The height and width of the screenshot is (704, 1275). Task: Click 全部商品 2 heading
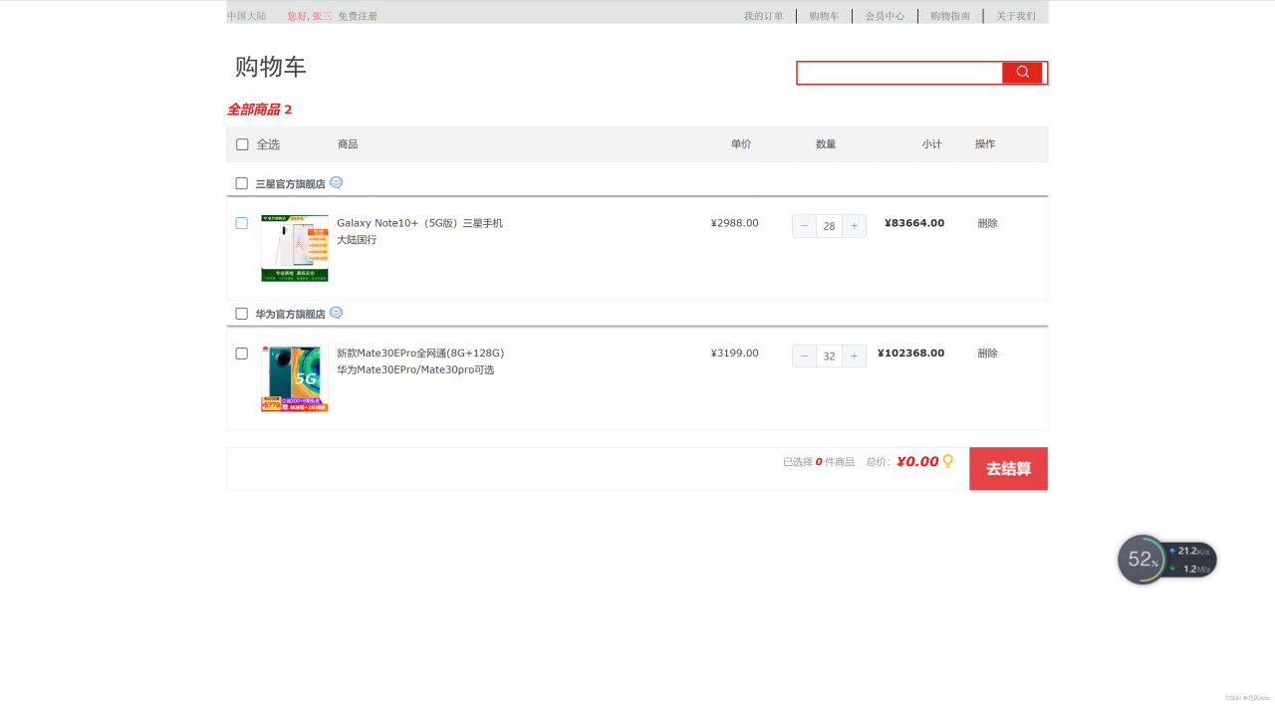[259, 110]
